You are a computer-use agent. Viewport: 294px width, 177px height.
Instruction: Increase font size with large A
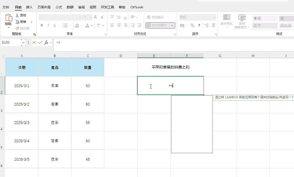(x=96, y=17)
